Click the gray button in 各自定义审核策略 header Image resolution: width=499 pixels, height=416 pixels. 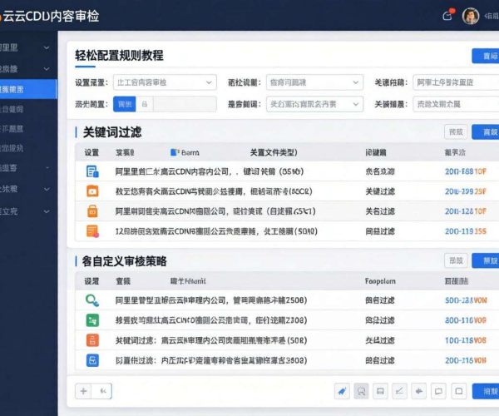[456, 260]
